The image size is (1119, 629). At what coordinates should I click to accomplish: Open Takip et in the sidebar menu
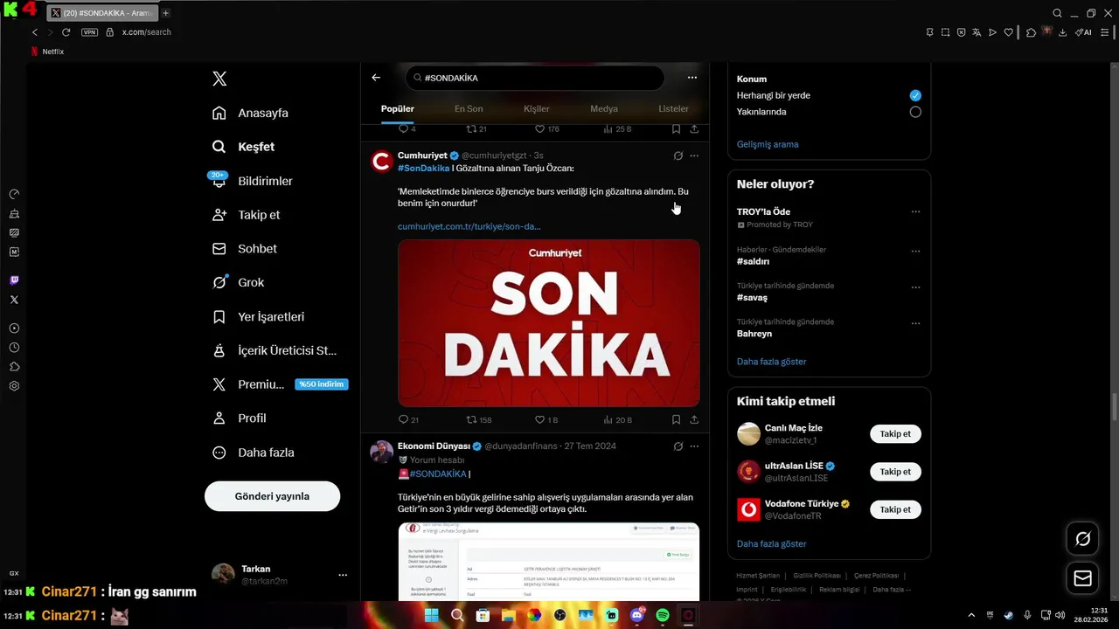[246, 215]
